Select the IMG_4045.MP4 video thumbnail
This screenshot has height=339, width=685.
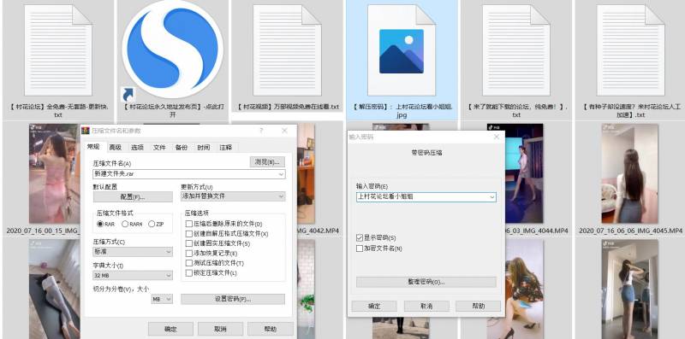point(629,173)
